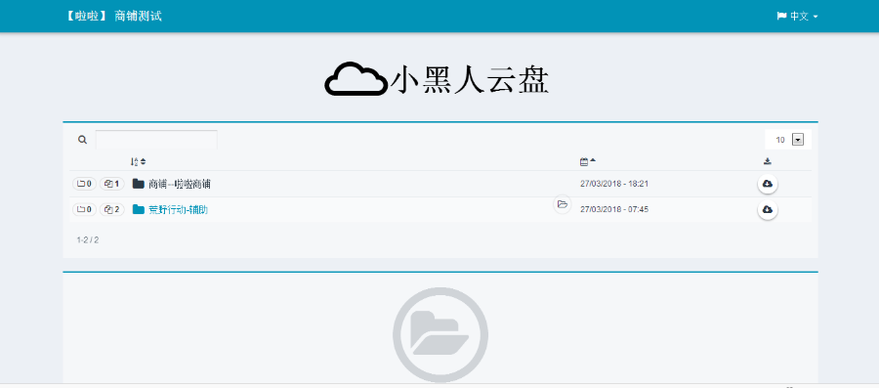The width and height of the screenshot is (879, 388).
Task: Click the open-folder icon in 荒野行动-辅助 row
Action: [563, 204]
